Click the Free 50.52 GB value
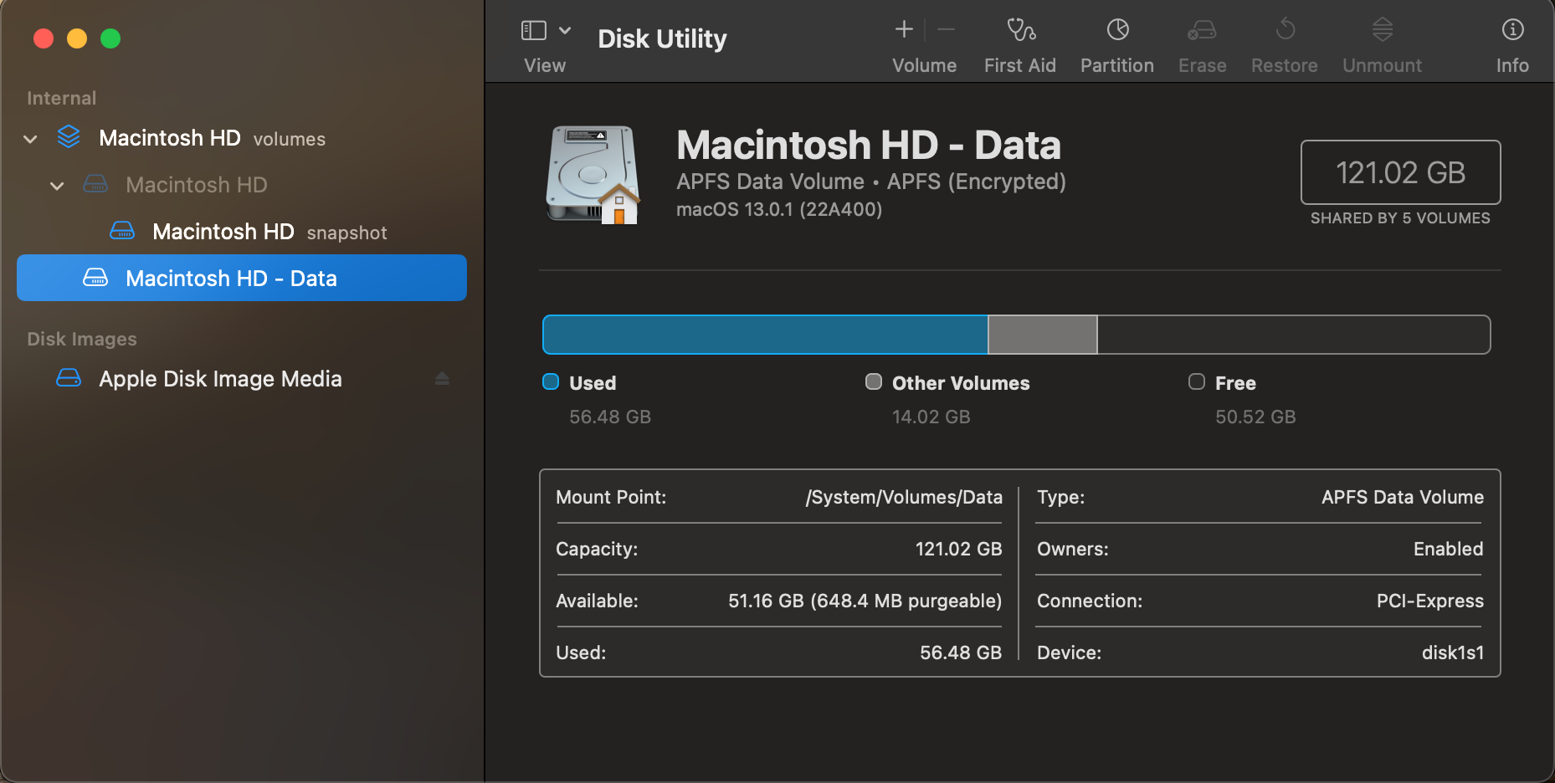The height and width of the screenshot is (783, 1555). (1255, 417)
